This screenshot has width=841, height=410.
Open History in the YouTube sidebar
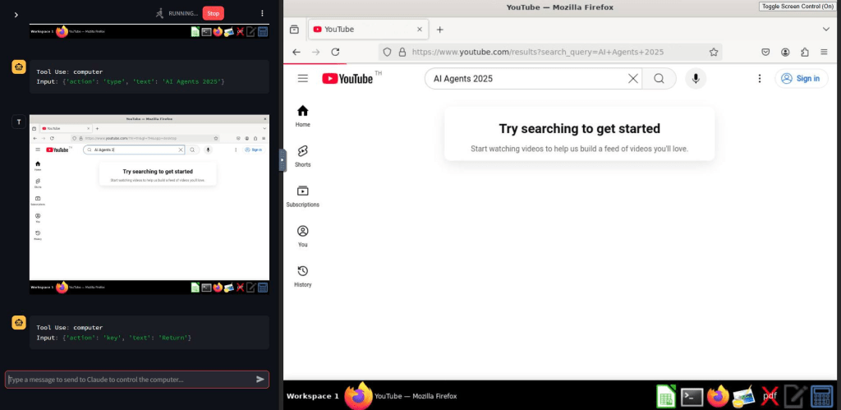(302, 276)
